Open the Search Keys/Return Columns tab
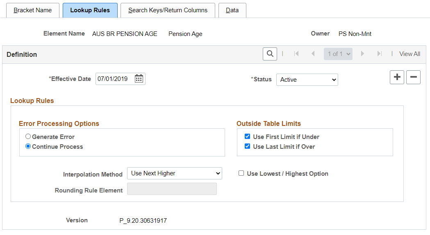430x235 pixels. coord(168,10)
